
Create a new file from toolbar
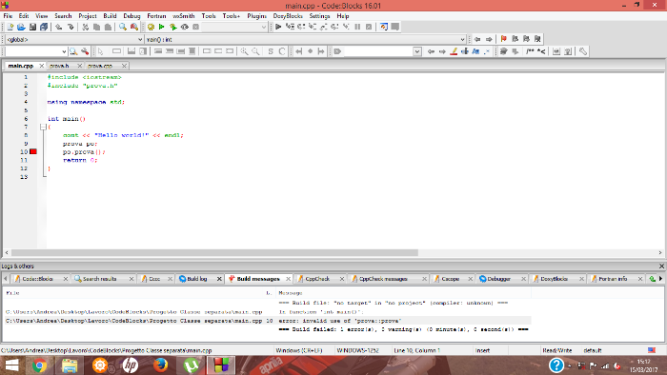(10, 27)
